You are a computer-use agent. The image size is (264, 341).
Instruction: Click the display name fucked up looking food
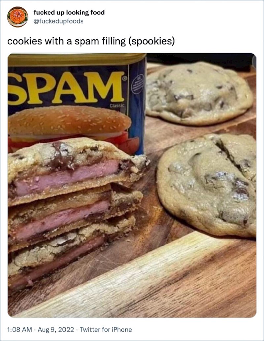coord(69,12)
